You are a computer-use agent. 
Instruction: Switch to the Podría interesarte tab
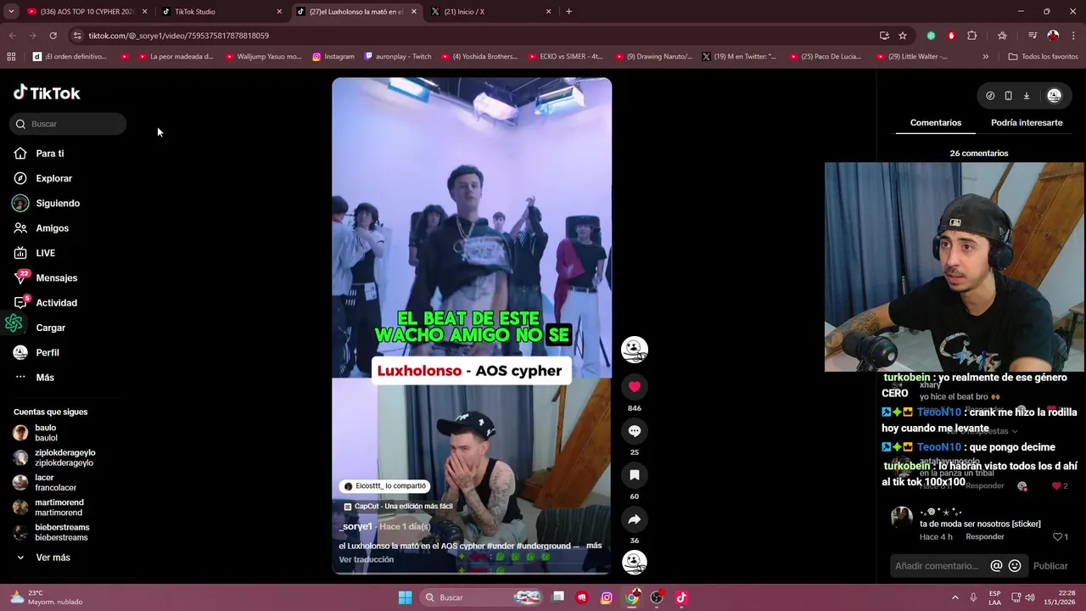point(1027,123)
